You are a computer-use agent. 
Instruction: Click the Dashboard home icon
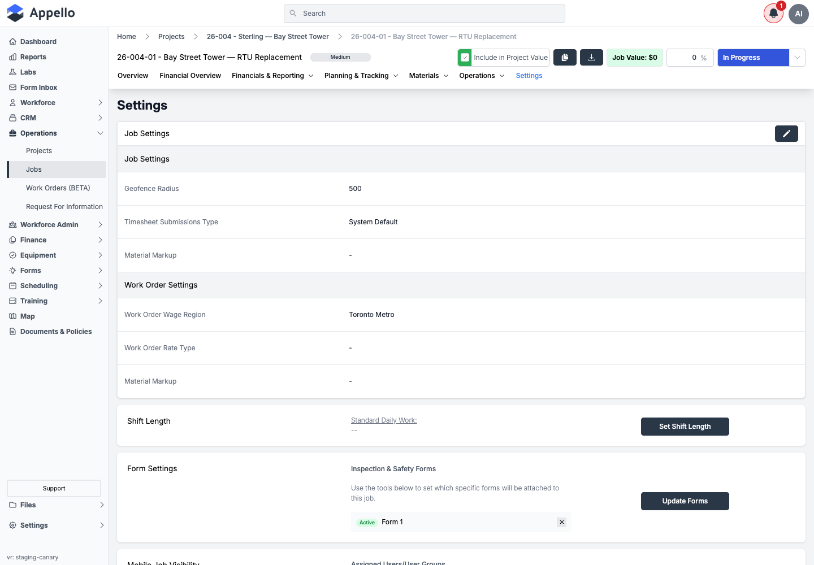tap(12, 42)
